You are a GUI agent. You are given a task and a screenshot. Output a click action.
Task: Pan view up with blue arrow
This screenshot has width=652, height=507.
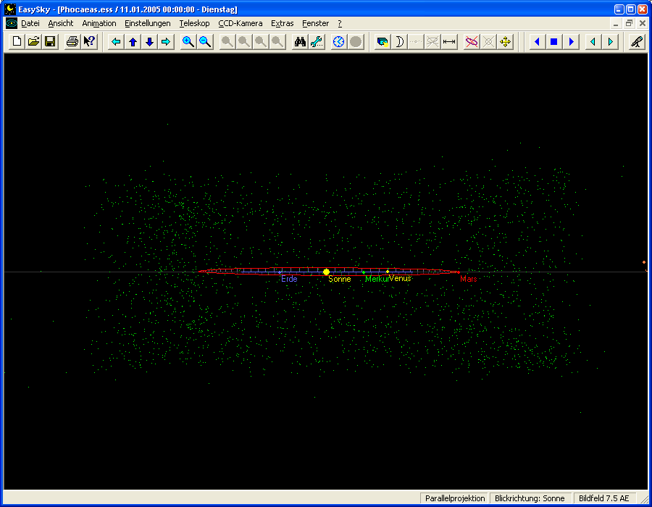click(133, 42)
